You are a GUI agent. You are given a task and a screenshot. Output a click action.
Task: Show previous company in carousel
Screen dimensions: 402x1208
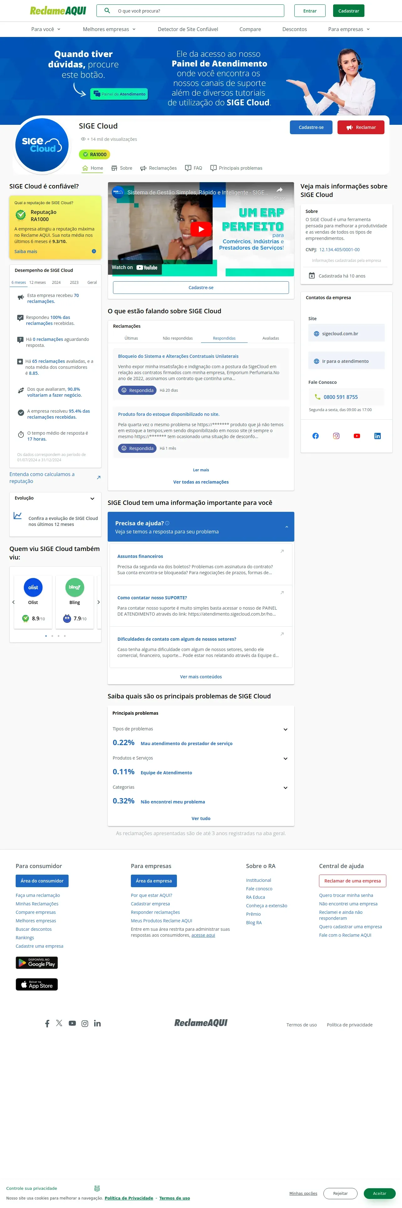[x=13, y=602]
